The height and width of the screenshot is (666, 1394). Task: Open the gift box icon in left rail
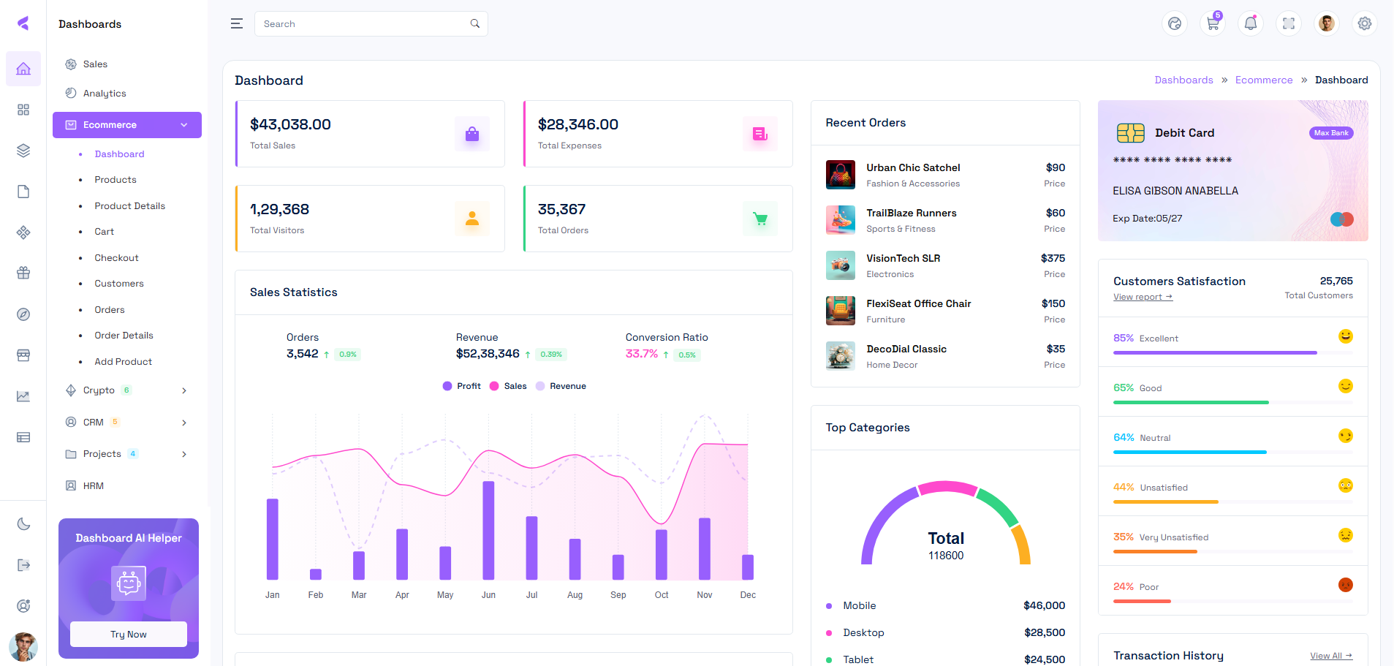click(23, 273)
